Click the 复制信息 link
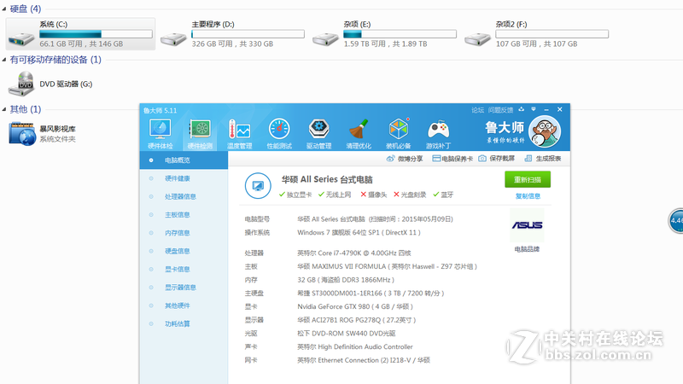Image resolution: width=683 pixels, height=384 pixels. point(528,196)
